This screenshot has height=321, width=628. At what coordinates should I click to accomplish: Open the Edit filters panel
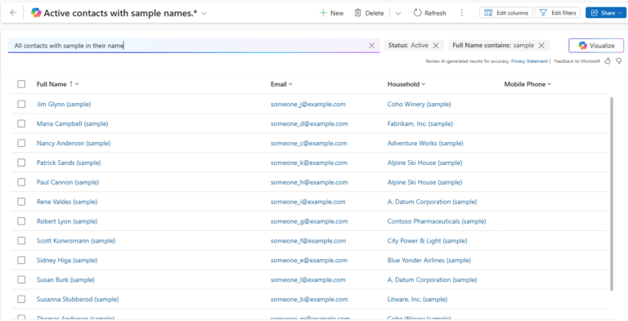[x=558, y=13]
